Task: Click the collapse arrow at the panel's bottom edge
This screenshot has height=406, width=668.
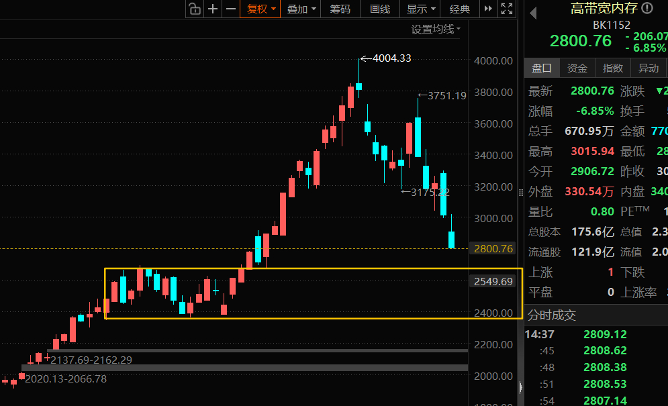Action: coord(520,387)
